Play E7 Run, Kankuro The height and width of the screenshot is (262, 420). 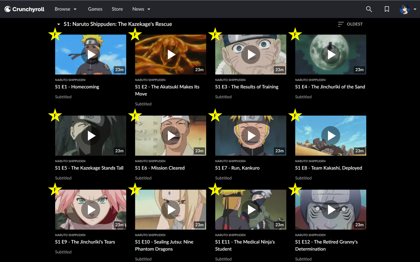pyautogui.click(x=251, y=136)
